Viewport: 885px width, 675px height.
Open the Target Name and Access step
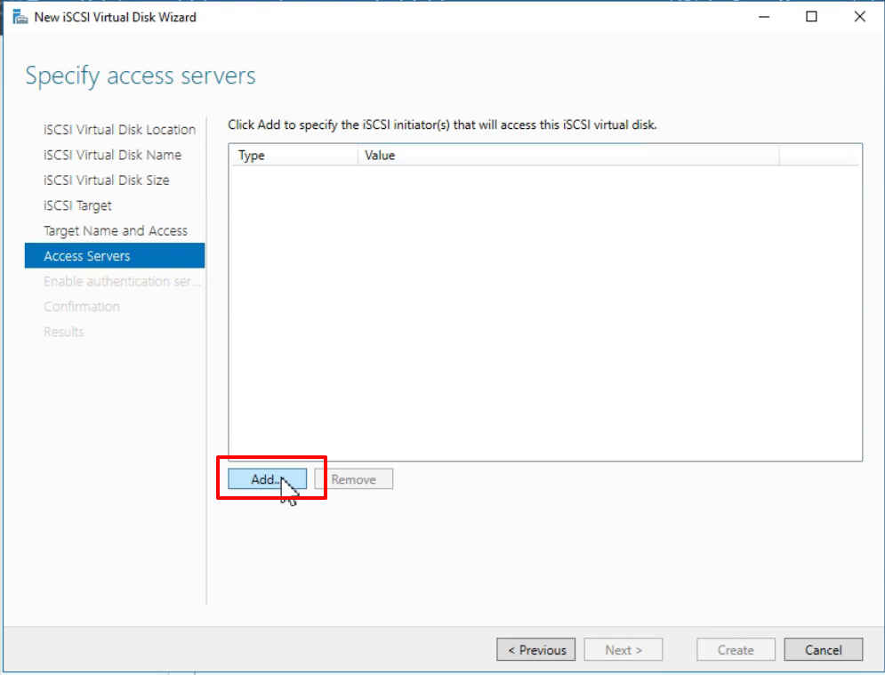tap(115, 230)
